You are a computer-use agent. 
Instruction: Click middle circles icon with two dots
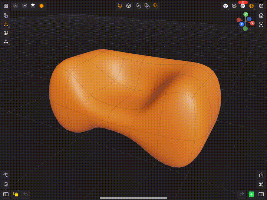pyautogui.click(x=147, y=6)
